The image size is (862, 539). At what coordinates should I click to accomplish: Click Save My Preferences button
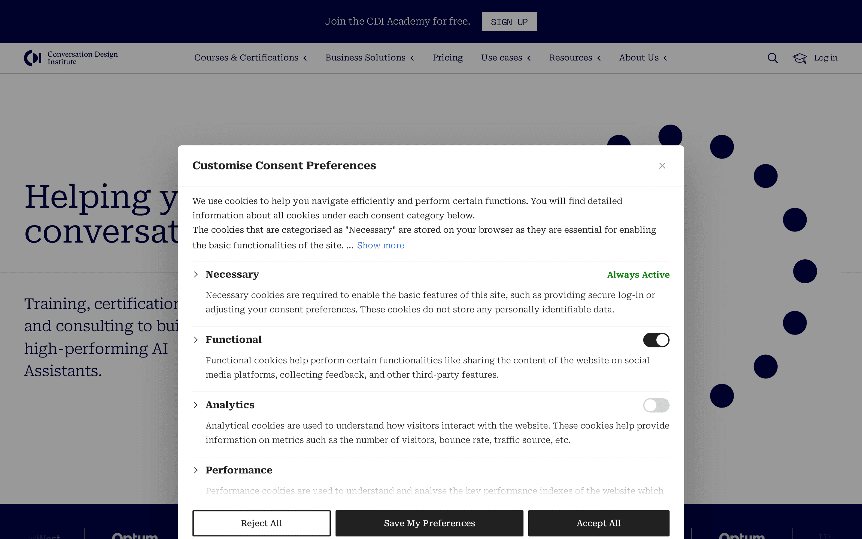click(429, 523)
